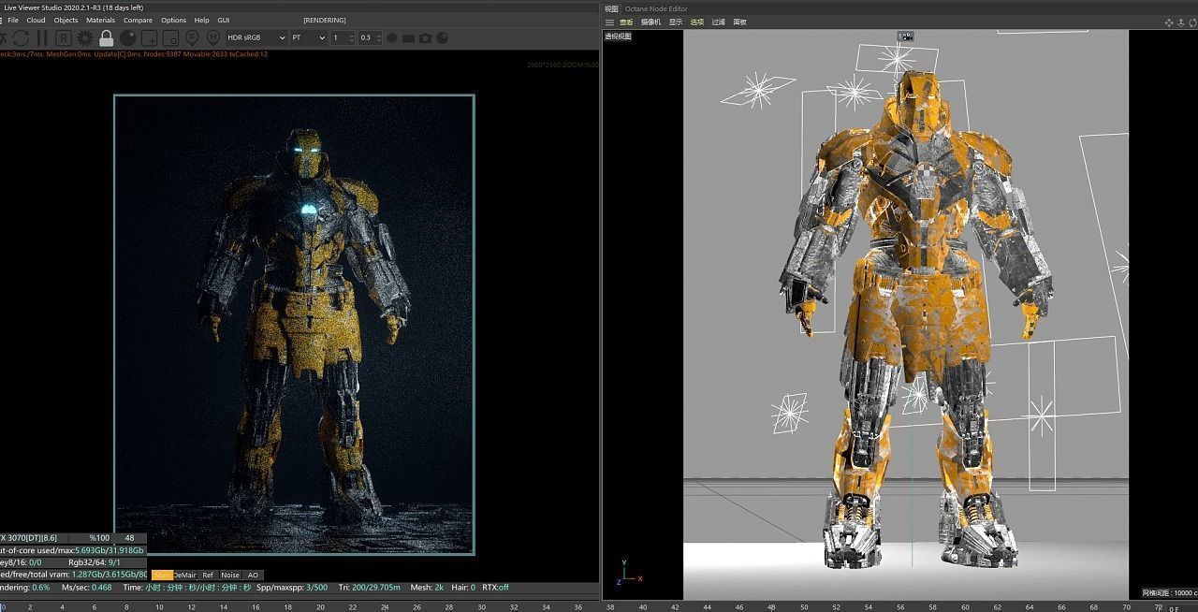Viewport: 1198px width, 612px height.
Task: Open the 选项 options menu in viewport
Action: [x=696, y=22]
